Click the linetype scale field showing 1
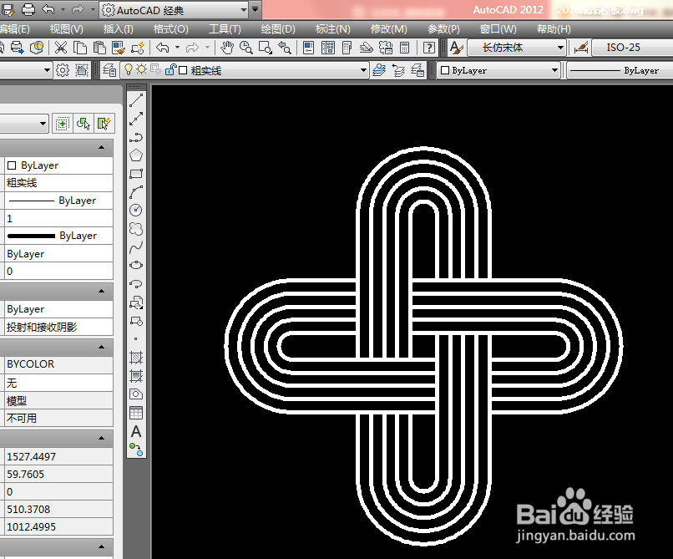The width and height of the screenshot is (673, 559). point(58,218)
